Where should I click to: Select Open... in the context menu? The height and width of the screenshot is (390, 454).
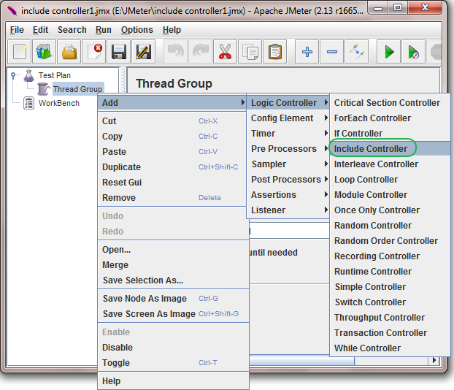(173, 250)
